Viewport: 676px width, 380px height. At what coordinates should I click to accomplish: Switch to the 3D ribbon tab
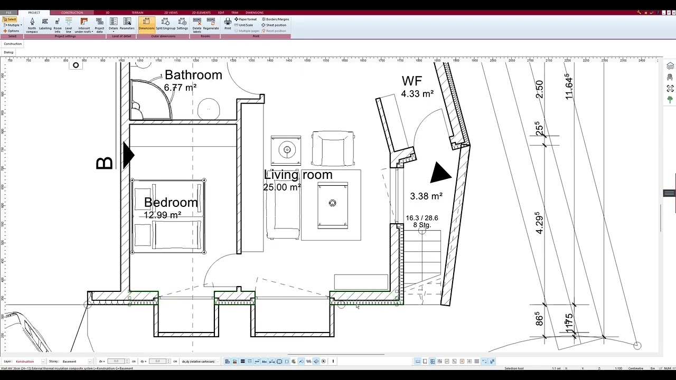pos(107,13)
